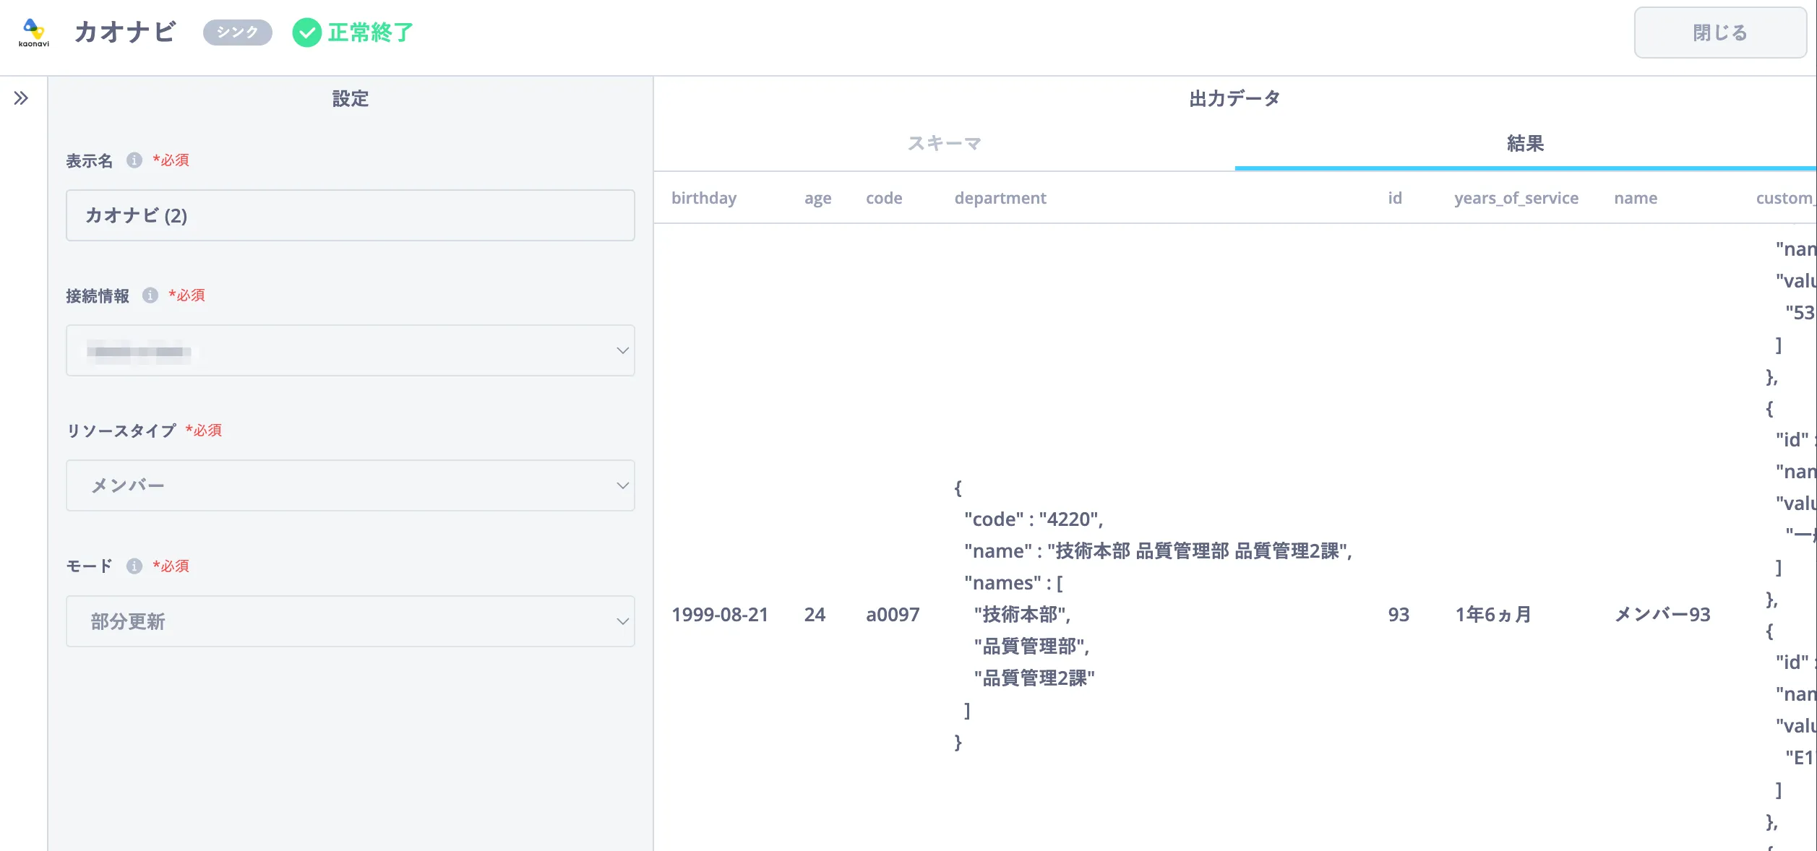Click the シンク badge
Screen dimensions: 1817x851
pyautogui.click(x=237, y=33)
